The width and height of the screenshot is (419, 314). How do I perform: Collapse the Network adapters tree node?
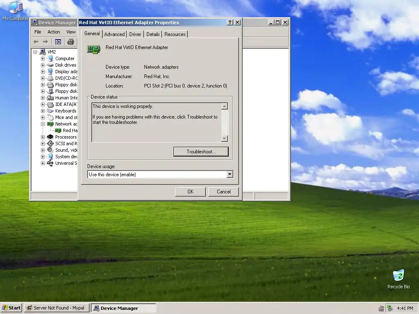(x=43, y=124)
